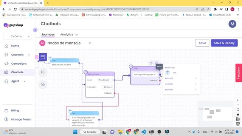The image size is (242, 136).
Task: Open Visual Studio Code from the taskbar
Action: [x=144, y=132]
